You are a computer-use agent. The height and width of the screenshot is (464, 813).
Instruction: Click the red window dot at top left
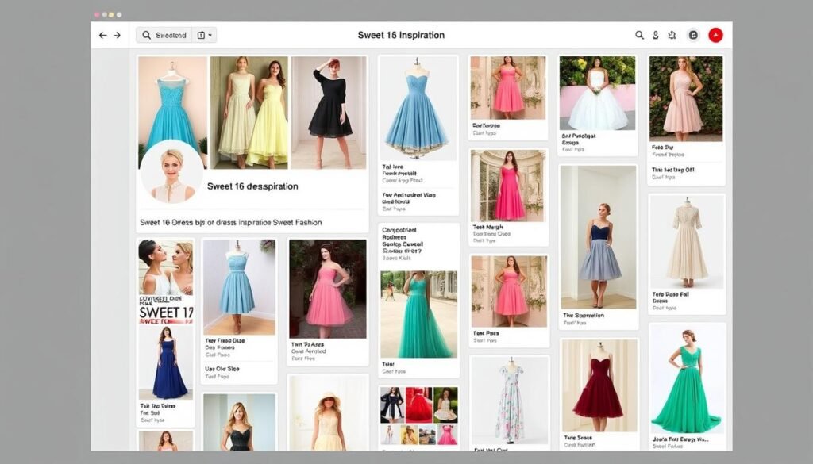point(98,14)
